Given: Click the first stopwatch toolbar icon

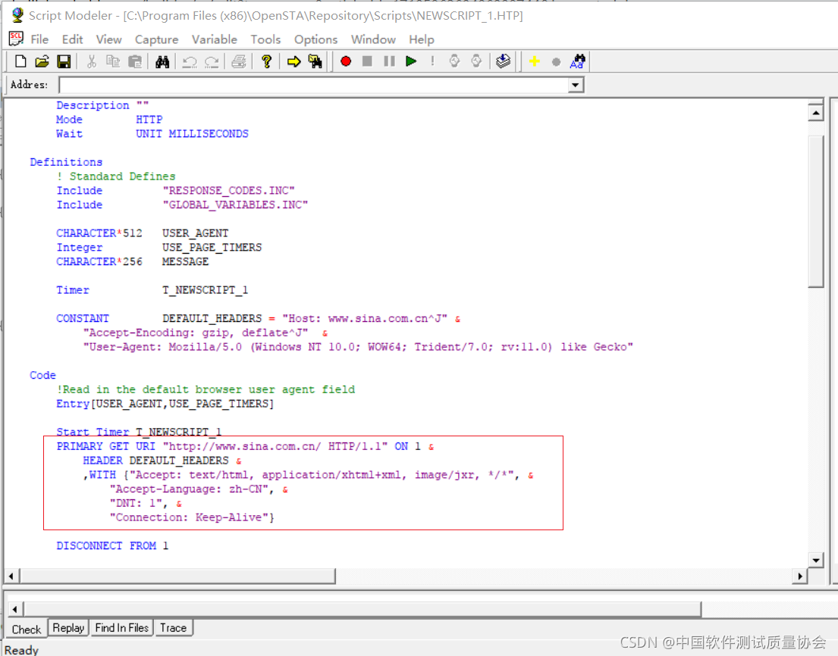Looking at the screenshot, I should coord(454,61).
